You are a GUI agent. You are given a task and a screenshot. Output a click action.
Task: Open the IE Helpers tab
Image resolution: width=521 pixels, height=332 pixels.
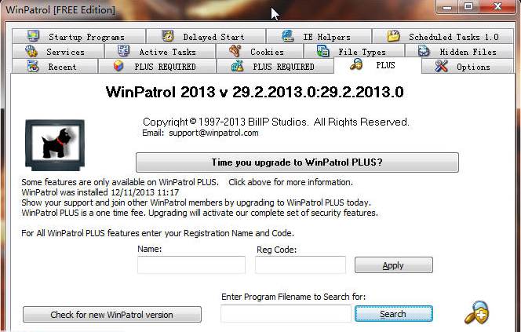(x=319, y=36)
